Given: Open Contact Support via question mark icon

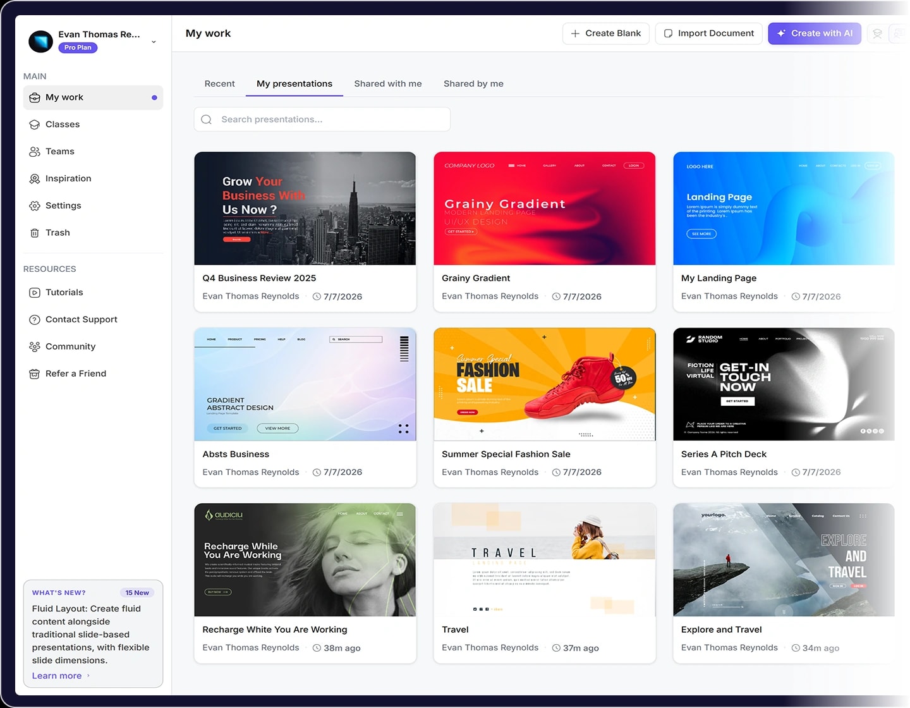Looking at the screenshot, I should [x=35, y=320].
